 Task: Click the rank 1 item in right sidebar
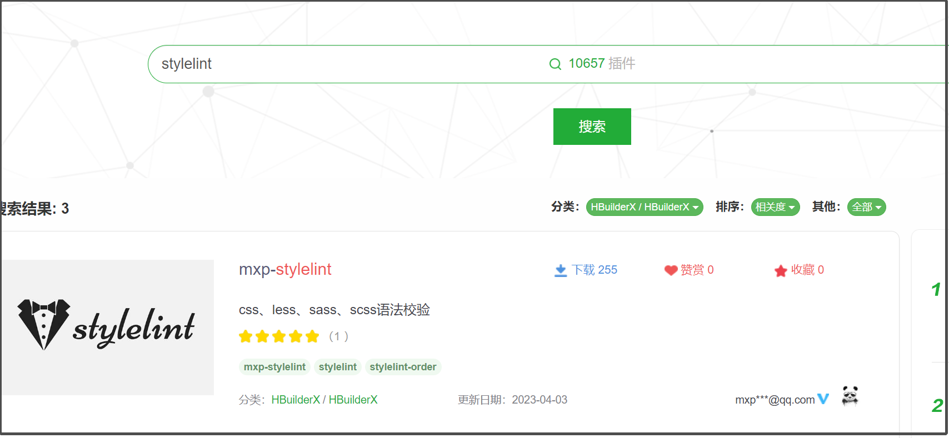coord(936,289)
